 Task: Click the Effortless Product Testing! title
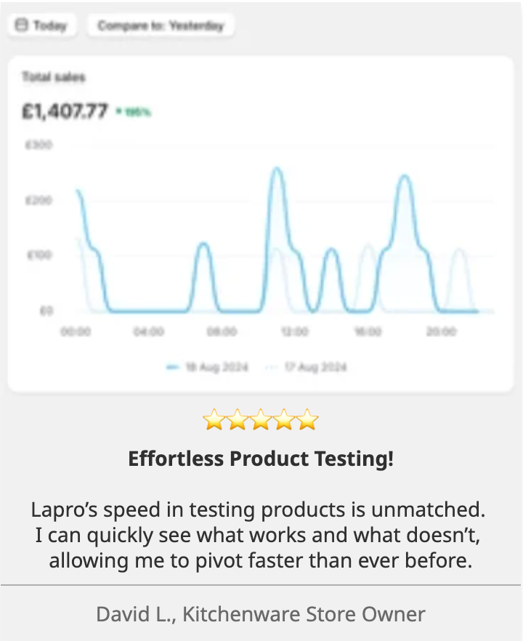261,459
